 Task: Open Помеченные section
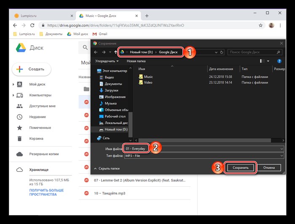click(x=40, y=128)
